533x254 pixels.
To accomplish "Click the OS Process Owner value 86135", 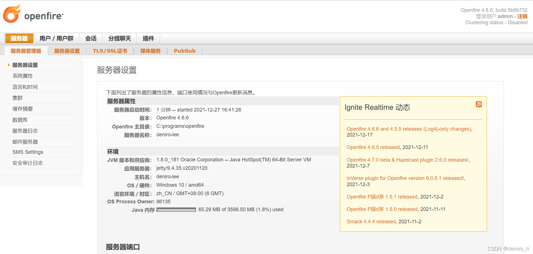I will click(x=163, y=202).
